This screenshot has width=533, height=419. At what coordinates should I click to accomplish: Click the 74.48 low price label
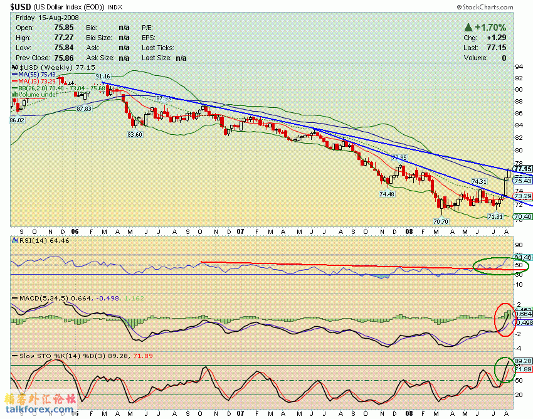(387, 194)
